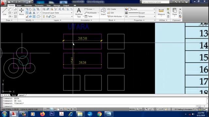Switch to the Annotate ribbon tab
The width and height of the screenshot is (209, 117).
click(x=28, y=6)
